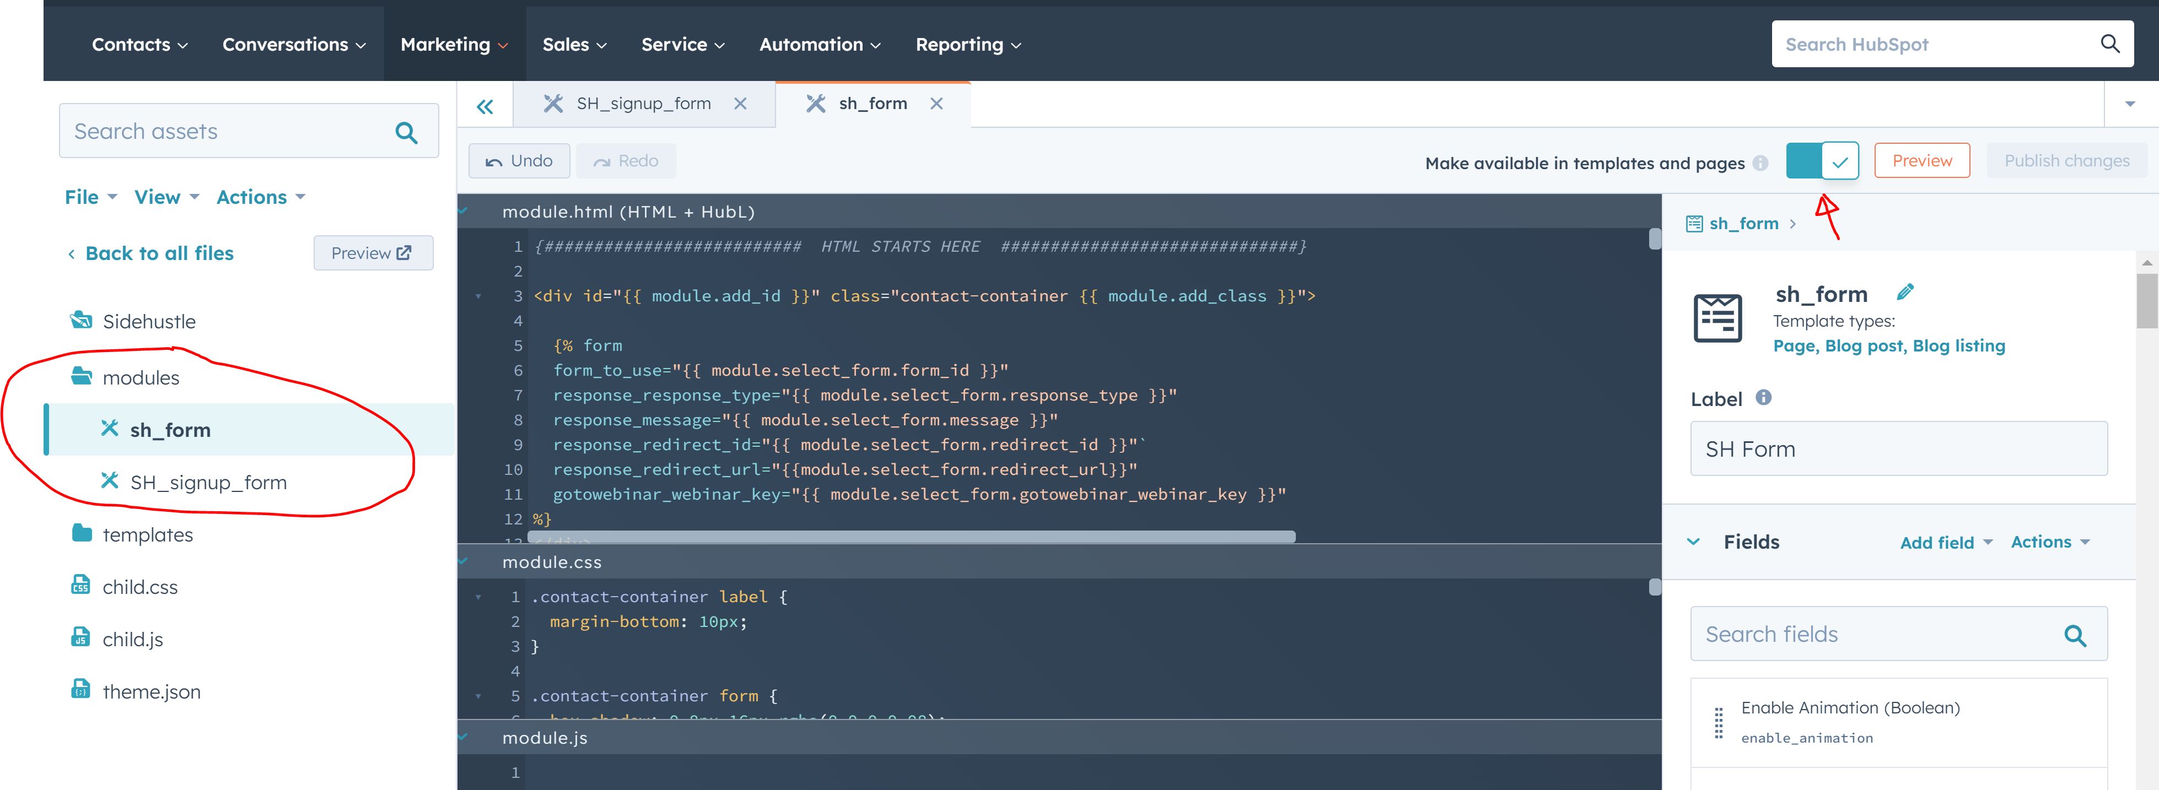Select the sh_form module wrench icon in sidebar
Screen dimensions: 2159x790
pyautogui.click(x=110, y=428)
